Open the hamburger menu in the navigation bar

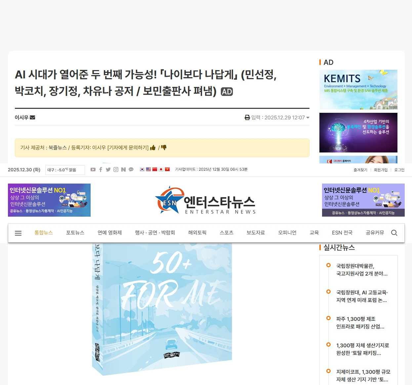pyautogui.click(x=18, y=233)
